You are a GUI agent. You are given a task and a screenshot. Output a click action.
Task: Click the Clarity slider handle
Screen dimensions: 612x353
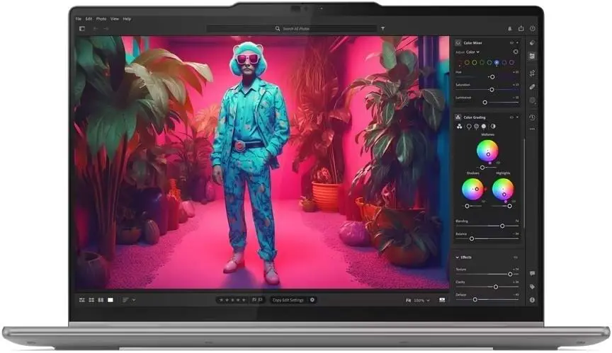pyautogui.click(x=496, y=287)
